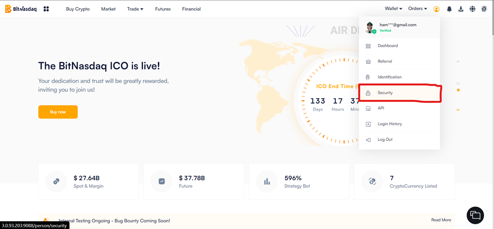Go to the next banner slide arrow
This screenshot has height=229, width=494.
(458, 110)
